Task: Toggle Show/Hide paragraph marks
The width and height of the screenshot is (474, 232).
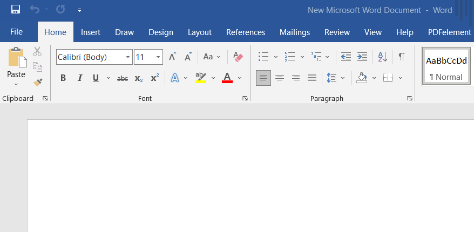Action: [402, 57]
